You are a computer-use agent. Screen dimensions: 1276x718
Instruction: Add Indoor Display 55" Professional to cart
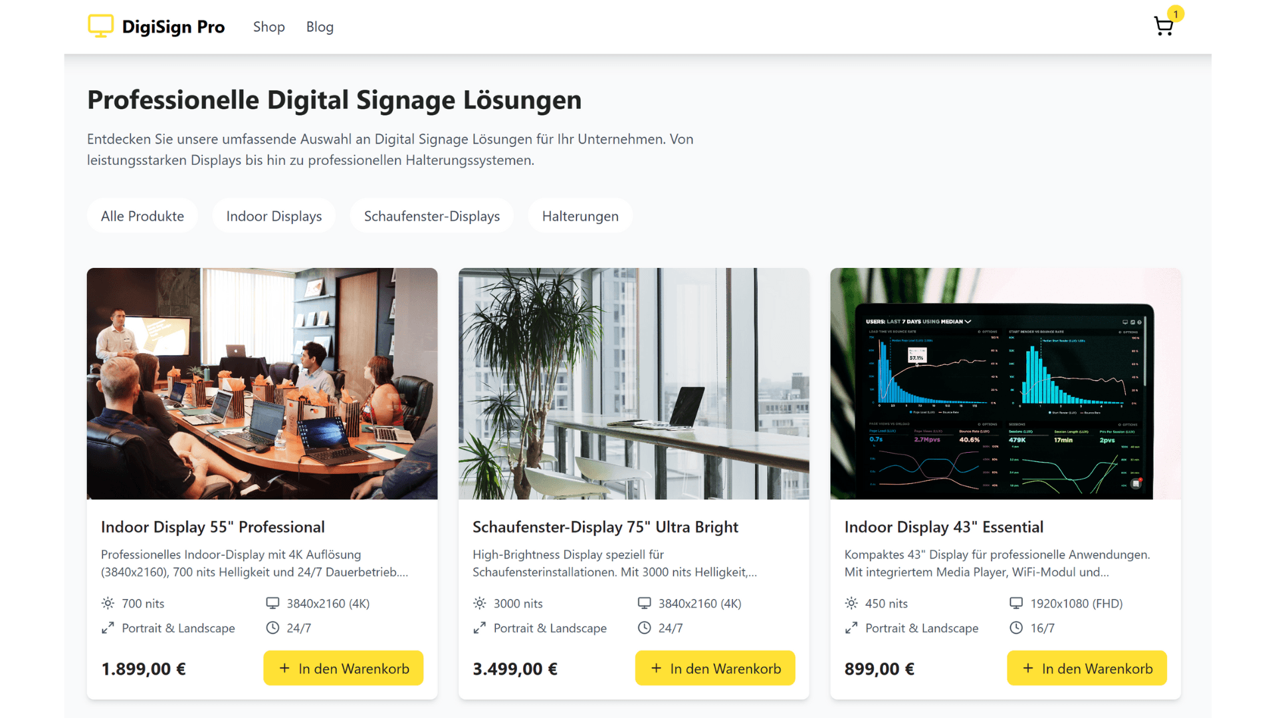point(344,668)
